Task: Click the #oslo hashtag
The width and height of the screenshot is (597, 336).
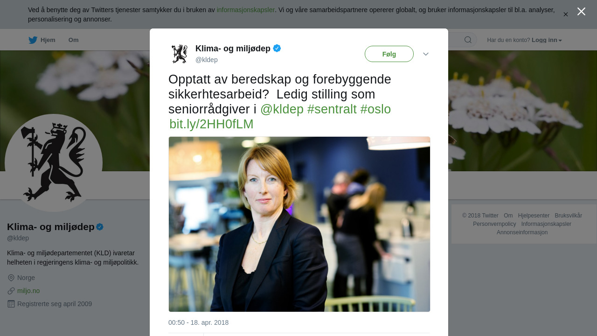Action: (x=375, y=109)
